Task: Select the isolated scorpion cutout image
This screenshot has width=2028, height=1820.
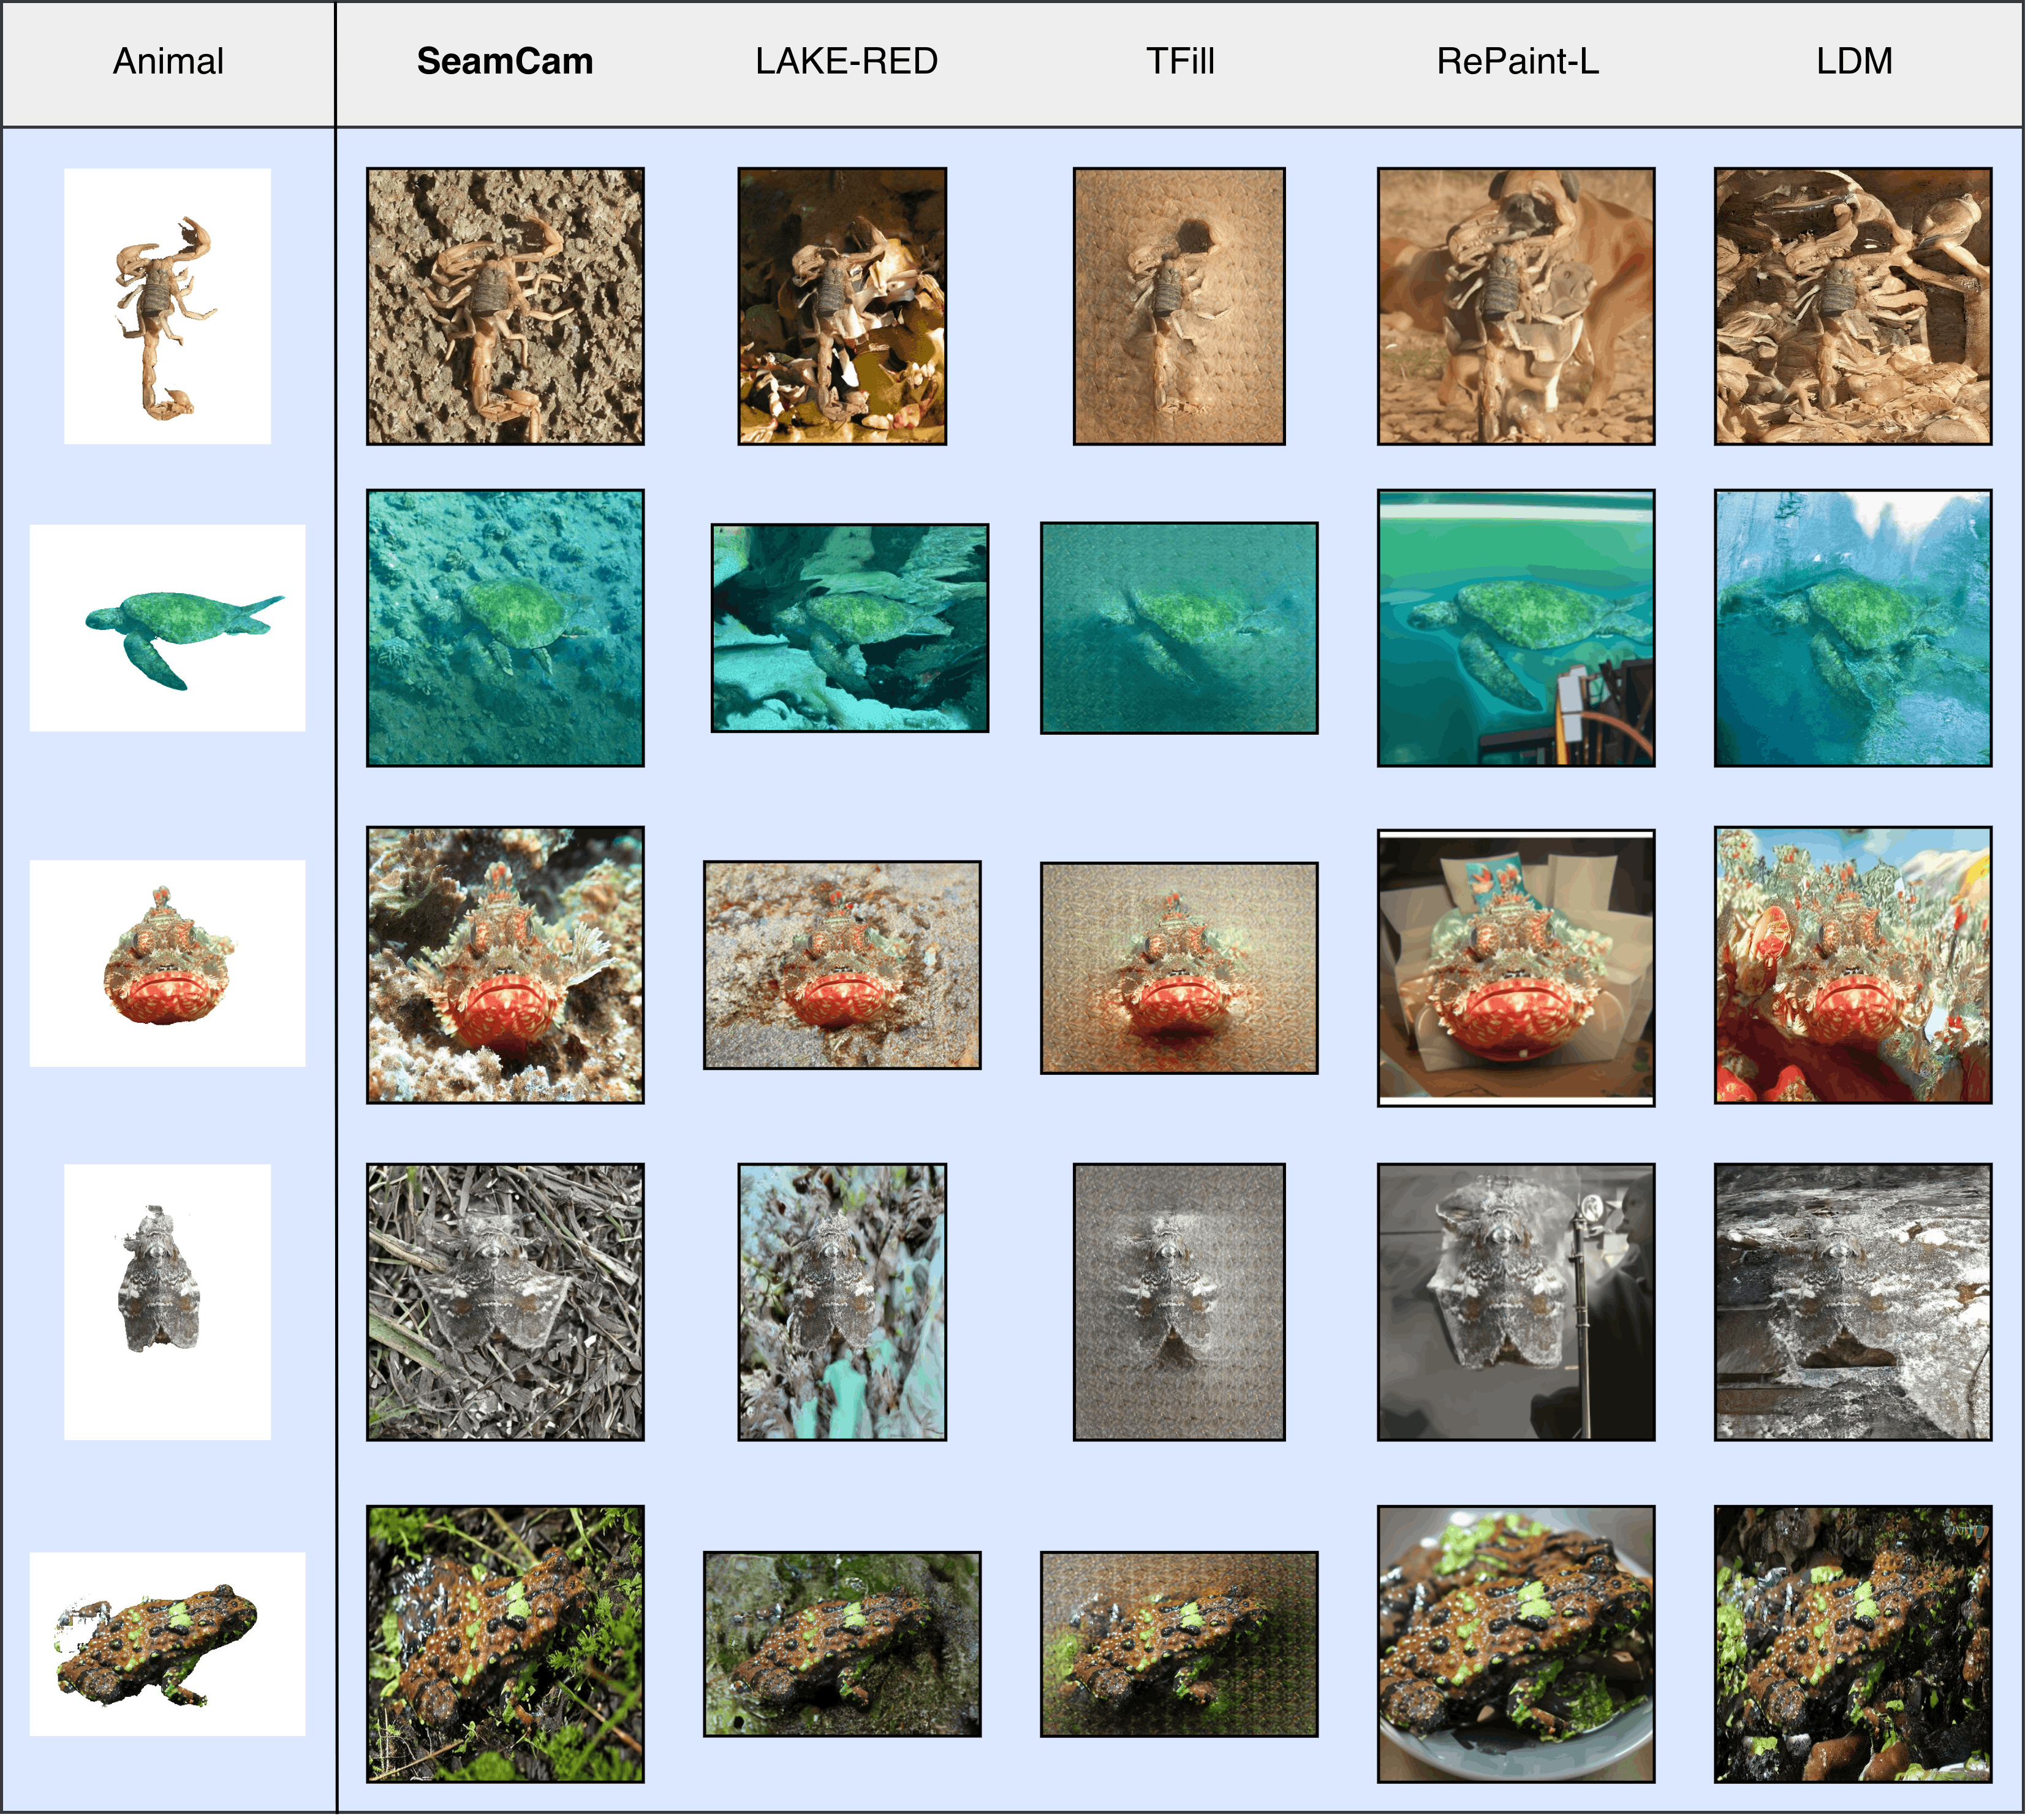Action: [x=168, y=306]
